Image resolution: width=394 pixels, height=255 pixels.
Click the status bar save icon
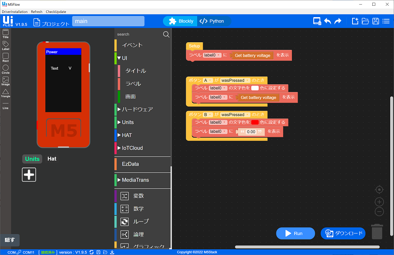click(x=98, y=252)
